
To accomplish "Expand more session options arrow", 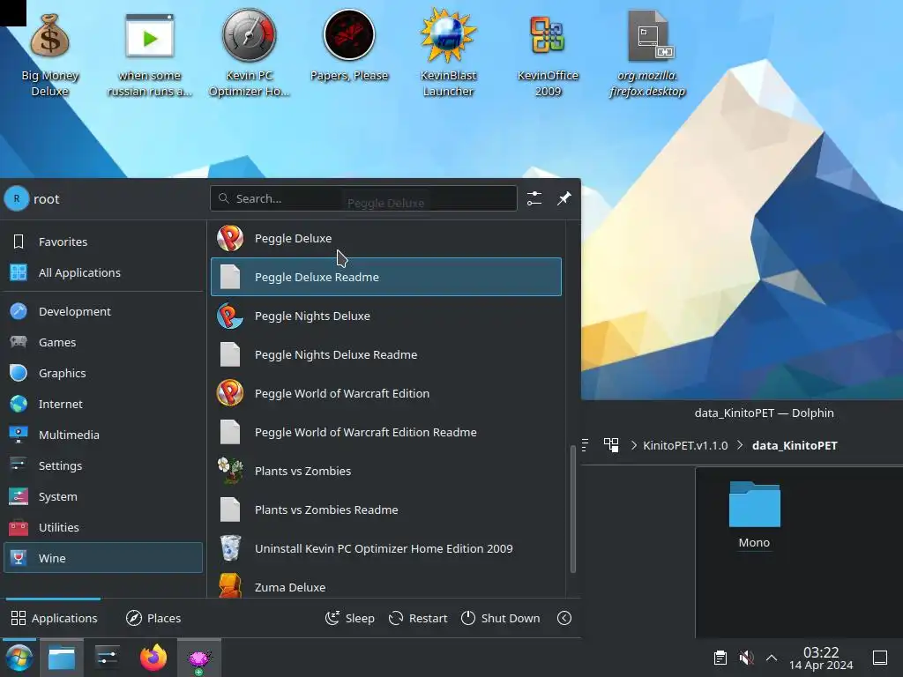I will tap(564, 618).
